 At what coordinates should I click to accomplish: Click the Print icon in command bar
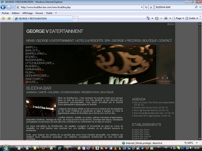click(166, 18)
